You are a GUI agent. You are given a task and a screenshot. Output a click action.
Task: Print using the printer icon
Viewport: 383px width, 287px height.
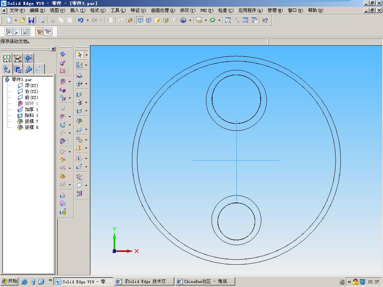point(42,20)
